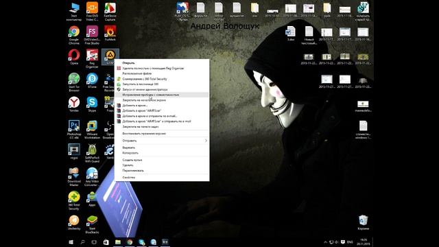Click the Unchecky desktop shortcut

[74, 222]
